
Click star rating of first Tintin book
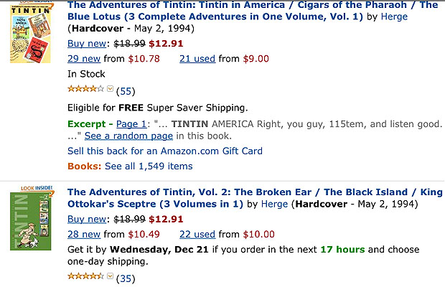(85, 90)
